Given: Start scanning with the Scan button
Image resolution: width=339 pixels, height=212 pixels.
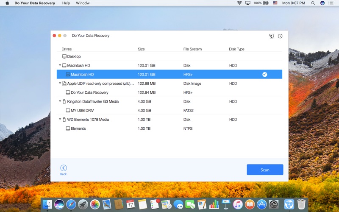Looking at the screenshot, I should click(x=265, y=170).
